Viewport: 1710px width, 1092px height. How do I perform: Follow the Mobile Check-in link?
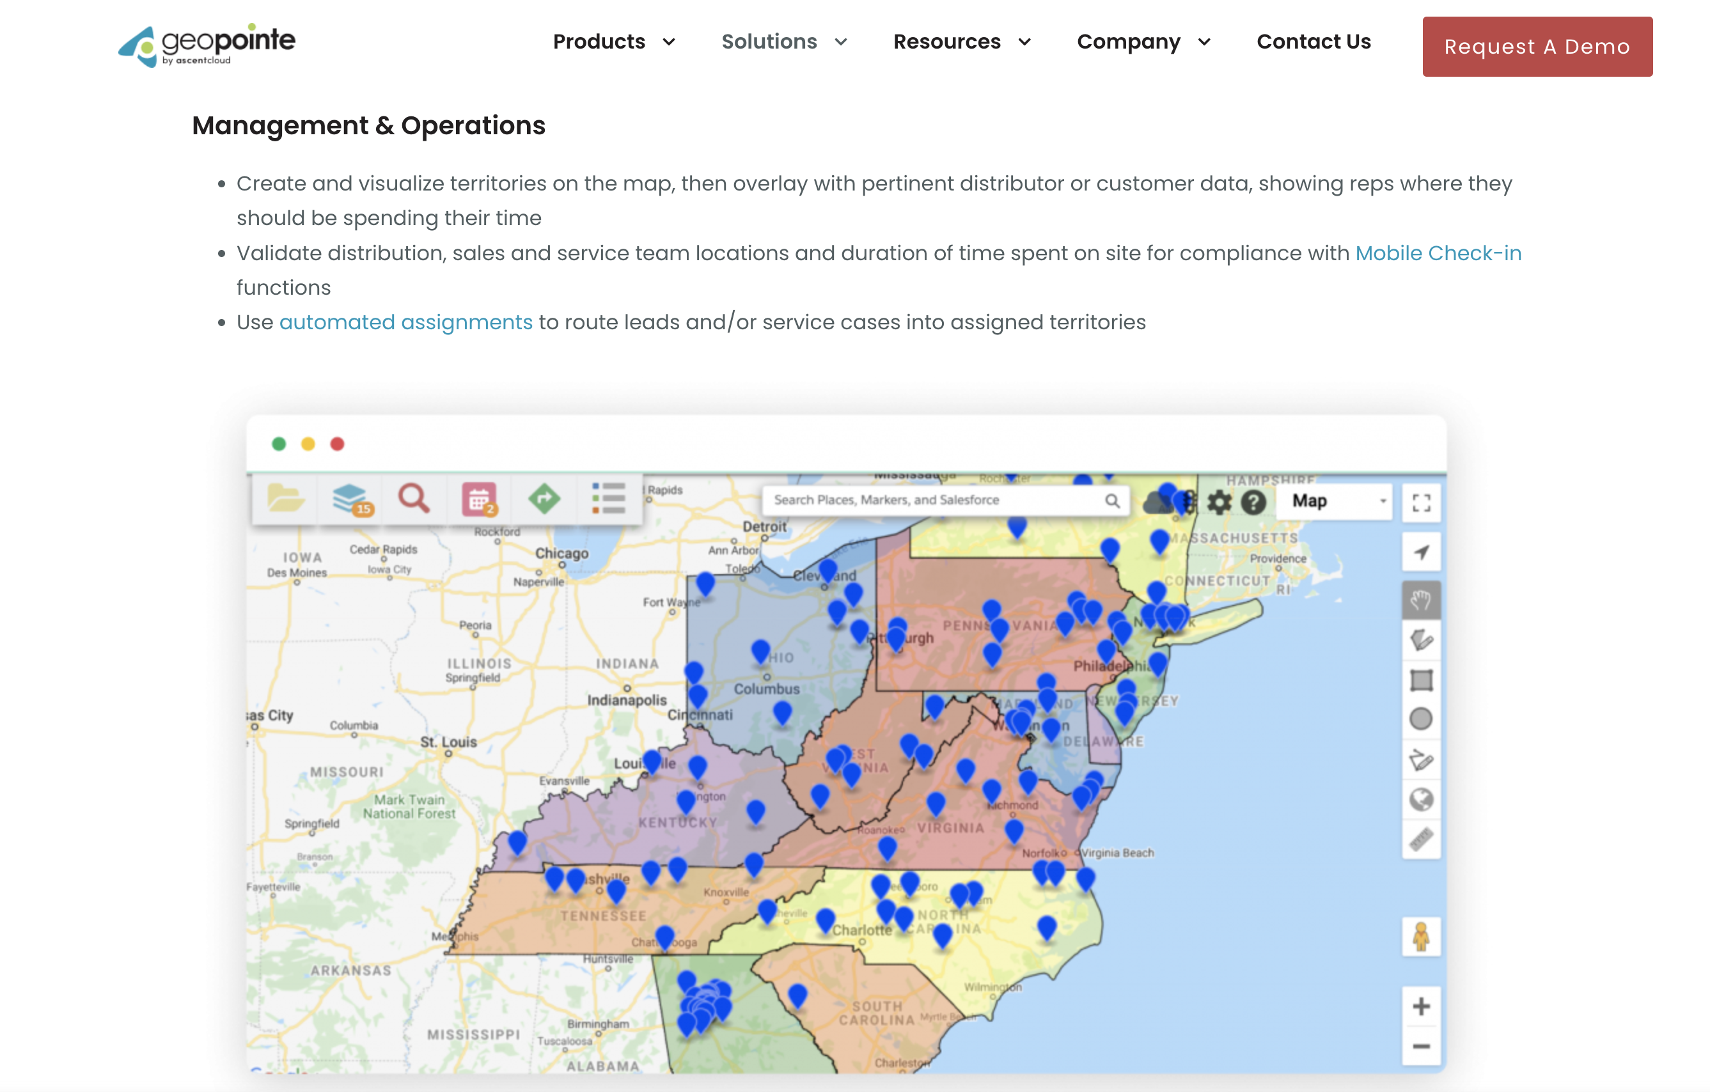tap(1438, 253)
